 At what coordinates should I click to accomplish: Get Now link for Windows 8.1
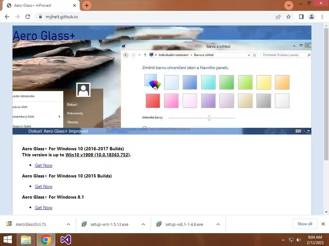tap(43, 208)
